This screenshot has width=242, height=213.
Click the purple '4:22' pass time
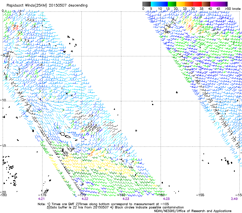coord(85,199)
